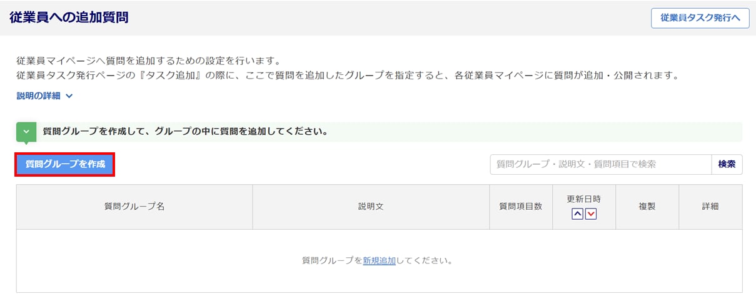Image resolution: width=756 pixels, height=304 pixels.
Task: Click the 検索 search button
Action: click(x=727, y=164)
